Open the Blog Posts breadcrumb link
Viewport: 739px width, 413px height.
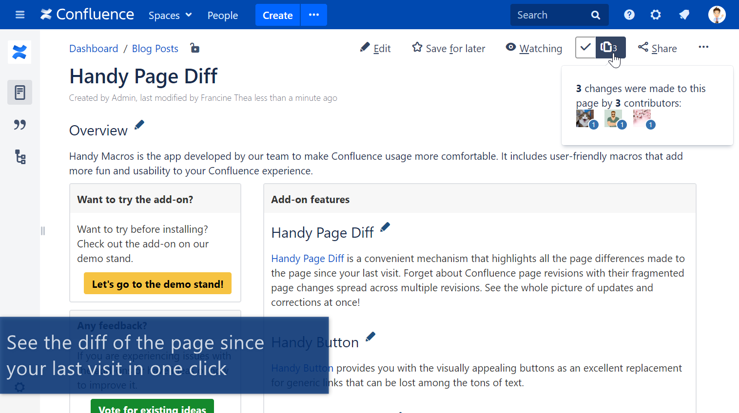point(155,49)
